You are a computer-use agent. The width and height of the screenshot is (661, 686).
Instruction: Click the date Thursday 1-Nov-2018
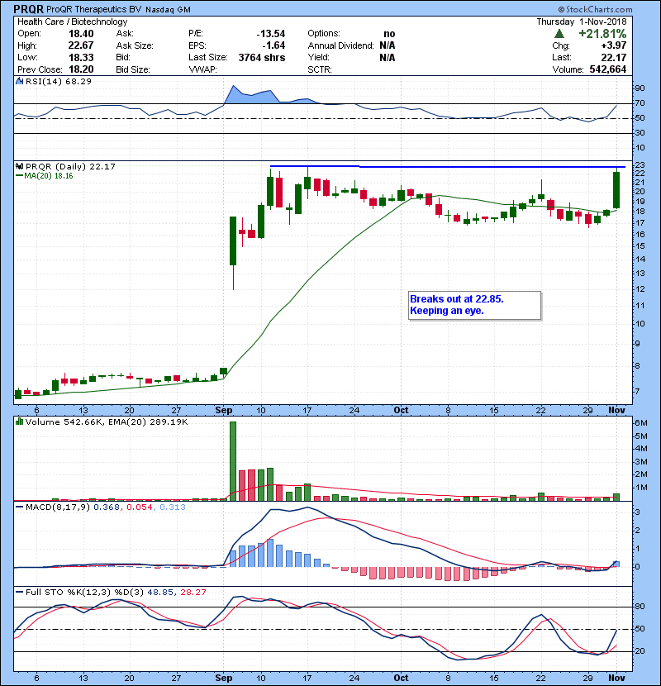point(582,21)
